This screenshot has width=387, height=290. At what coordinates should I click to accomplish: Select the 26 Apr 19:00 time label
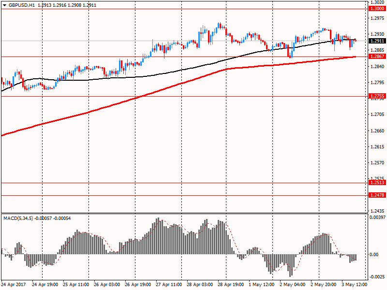click(x=138, y=285)
